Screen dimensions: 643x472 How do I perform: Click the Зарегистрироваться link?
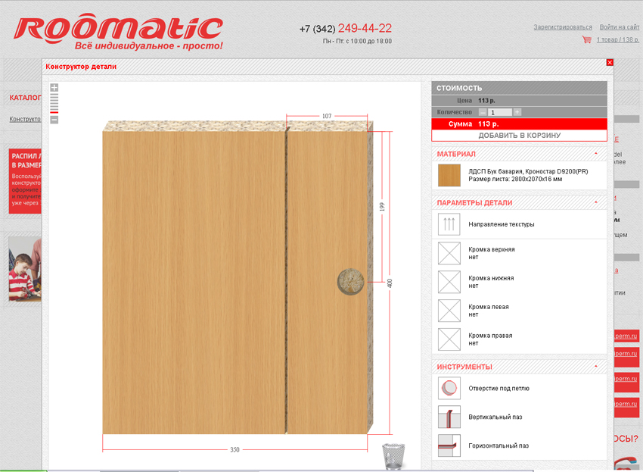(562, 27)
